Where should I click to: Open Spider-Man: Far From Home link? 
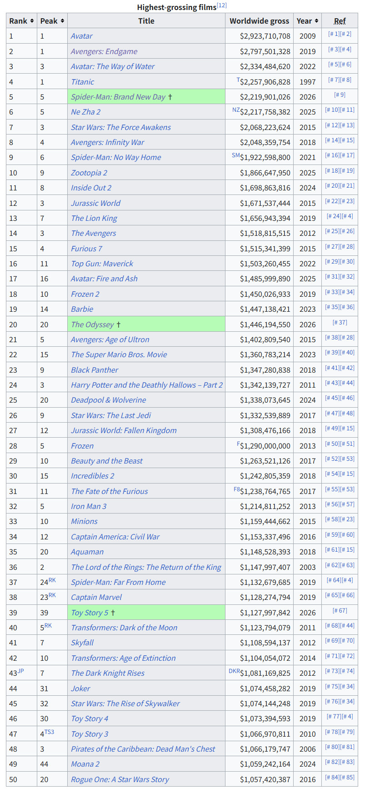(118, 582)
